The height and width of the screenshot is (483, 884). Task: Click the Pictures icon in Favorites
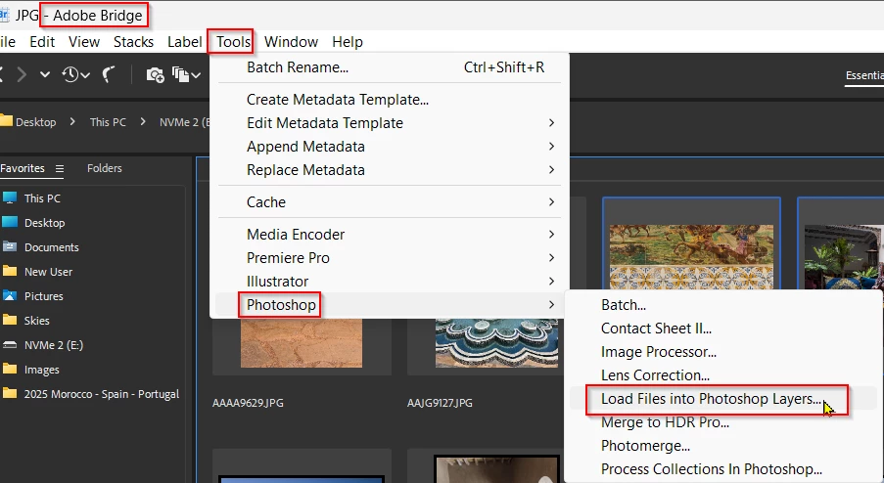[10, 295]
